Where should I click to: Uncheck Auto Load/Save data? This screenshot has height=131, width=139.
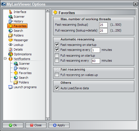click(x=57, y=88)
